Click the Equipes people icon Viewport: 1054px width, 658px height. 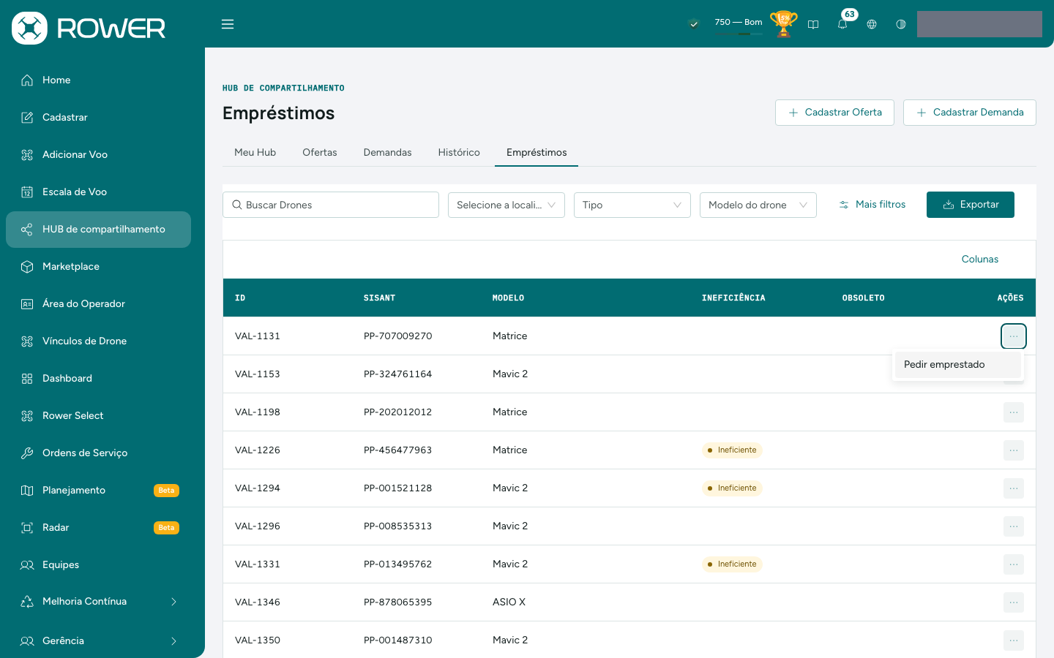[x=27, y=564]
